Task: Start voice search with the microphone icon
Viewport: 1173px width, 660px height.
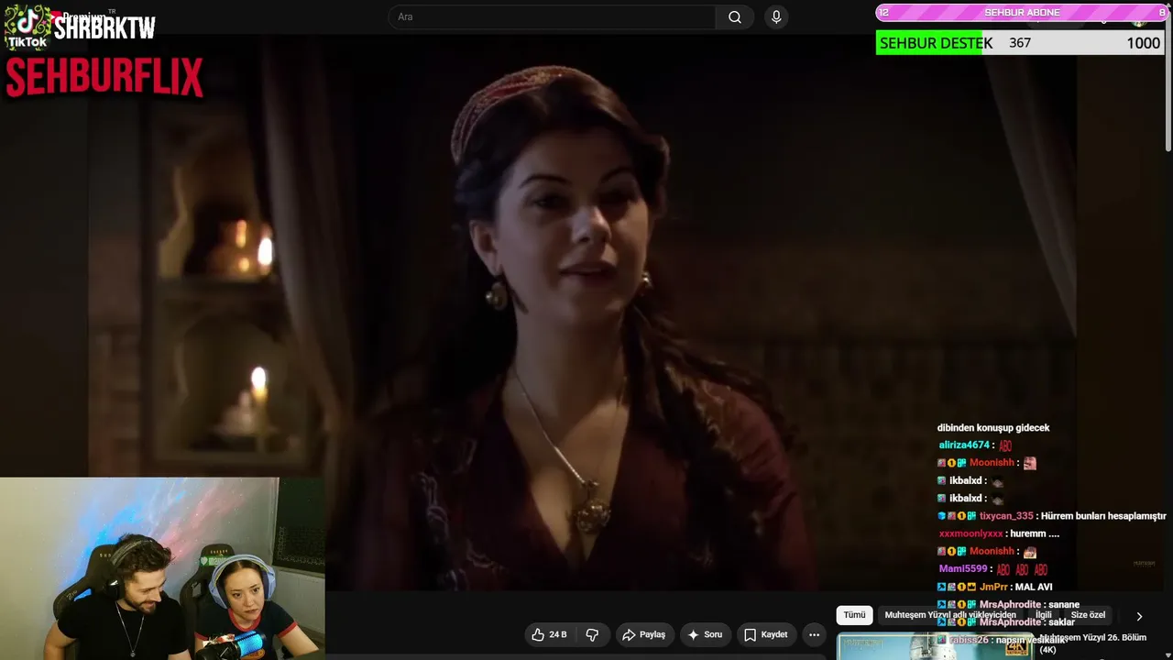Action: tap(776, 16)
